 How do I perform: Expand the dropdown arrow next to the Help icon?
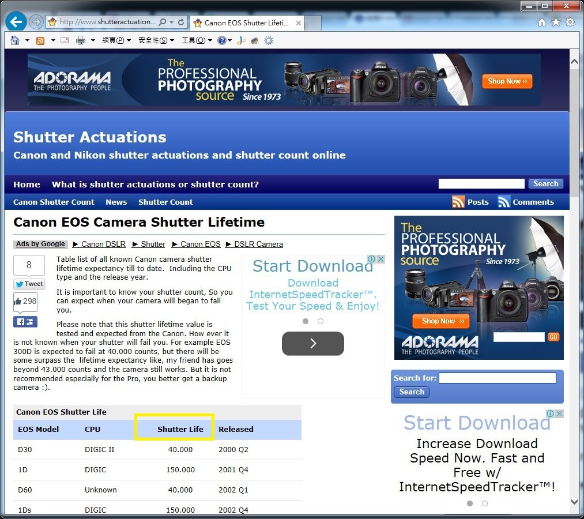230,40
